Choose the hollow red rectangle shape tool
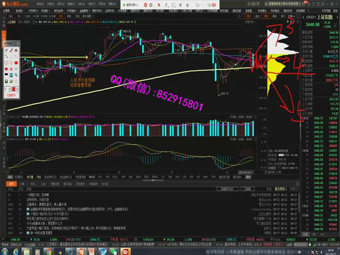 (6, 63)
